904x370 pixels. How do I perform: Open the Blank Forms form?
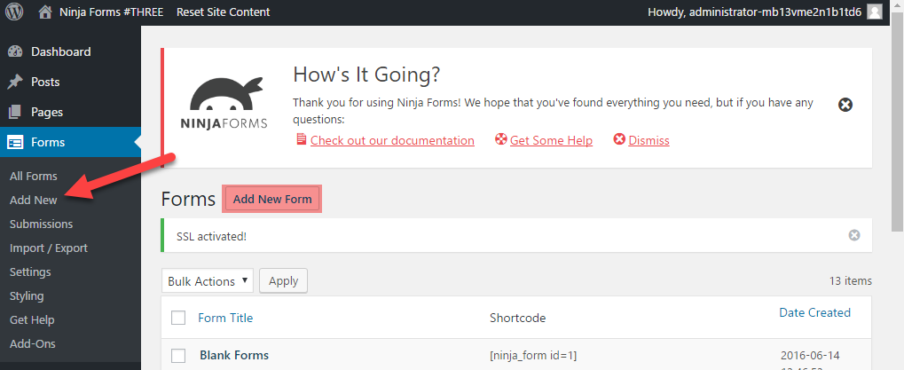pos(234,355)
